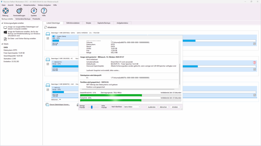Screen dimensions: 261x146
Task: Select the Aufgabenstatus tab
Action: 122,23
